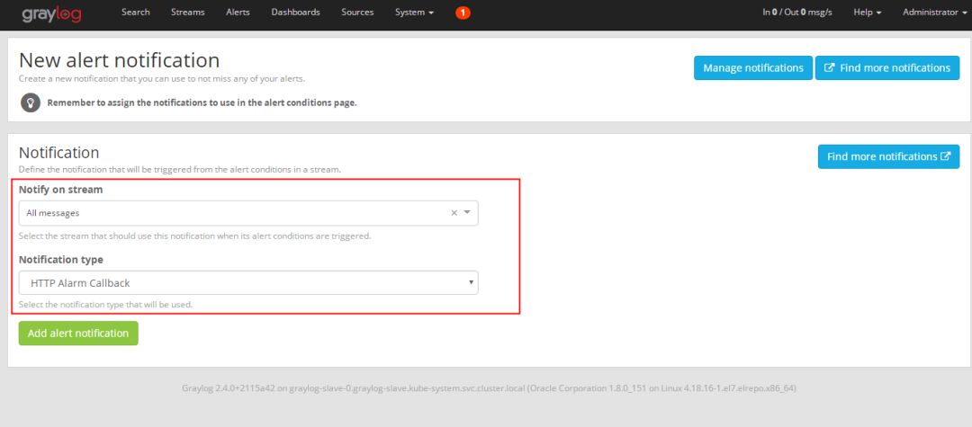Open the Sources page
The height and width of the screenshot is (427, 972).
[357, 13]
